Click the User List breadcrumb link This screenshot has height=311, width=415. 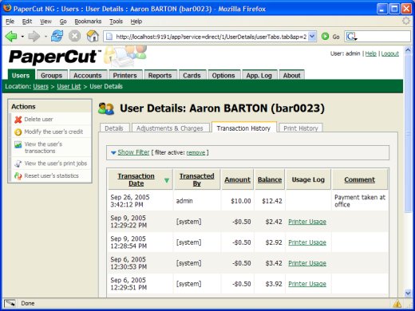tap(69, 86)
